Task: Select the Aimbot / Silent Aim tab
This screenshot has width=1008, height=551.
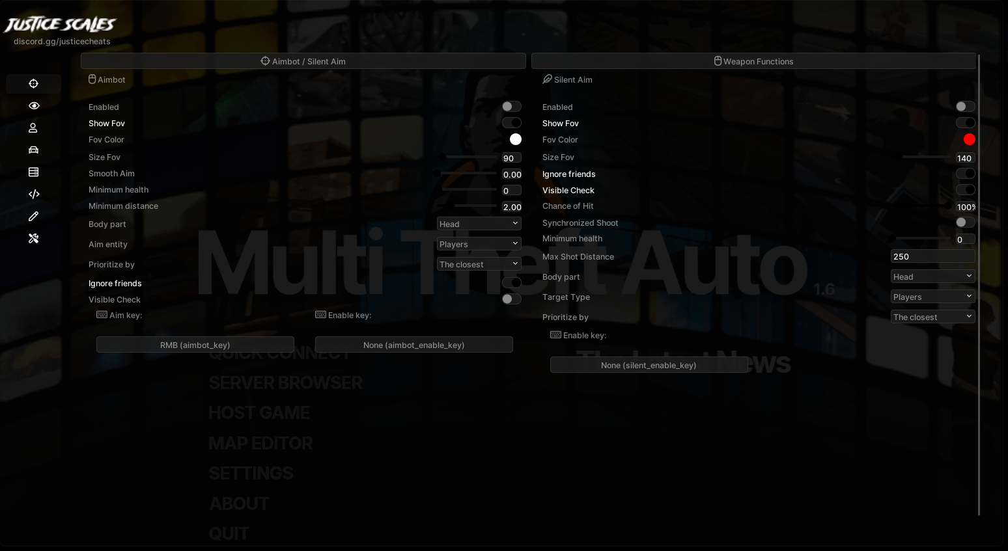Action: coord(303,61)
